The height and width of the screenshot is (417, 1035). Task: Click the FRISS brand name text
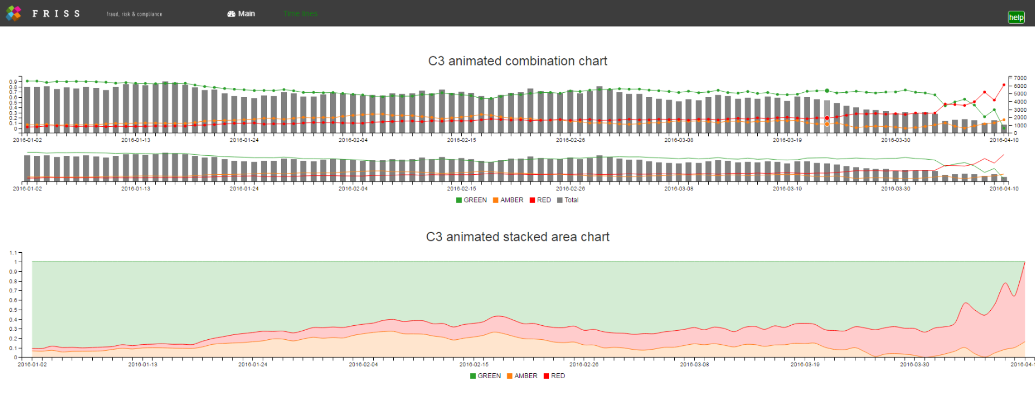[56, 14]
